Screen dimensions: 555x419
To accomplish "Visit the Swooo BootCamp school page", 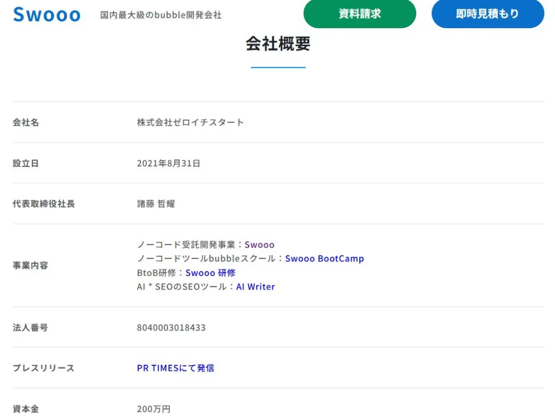I will [324, 259].
